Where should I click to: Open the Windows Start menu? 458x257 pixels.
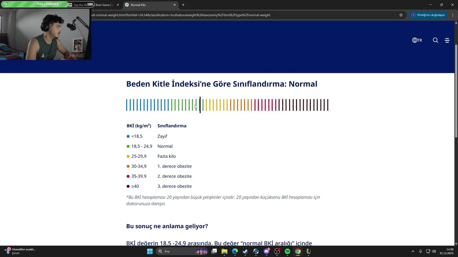(x=150, y=251)
